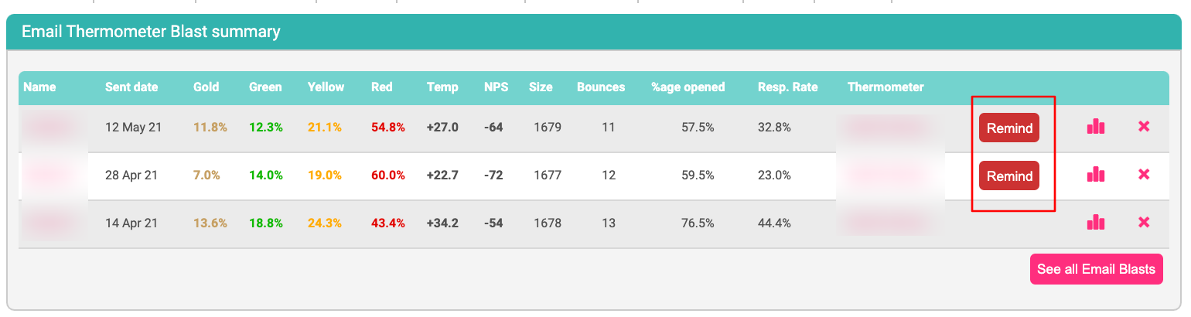The image size is (1191, 317).
Task: Click Email Thermometer Blast summary panel title
Action: (151, 32)
